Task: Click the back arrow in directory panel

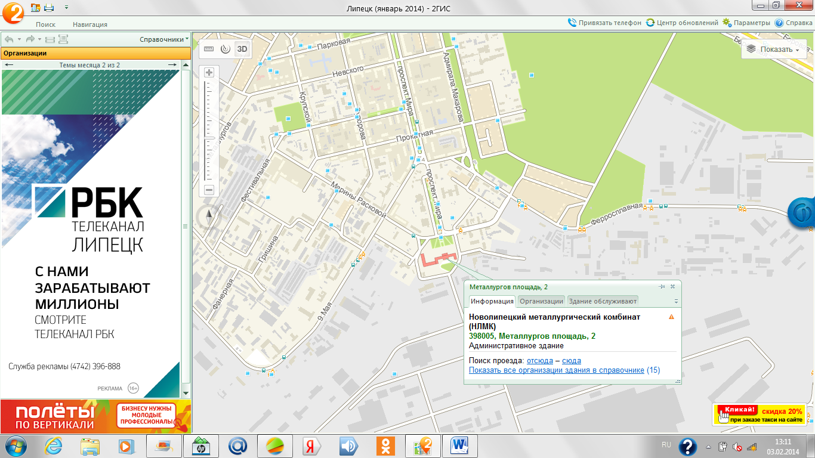Action: pos(8,39)
